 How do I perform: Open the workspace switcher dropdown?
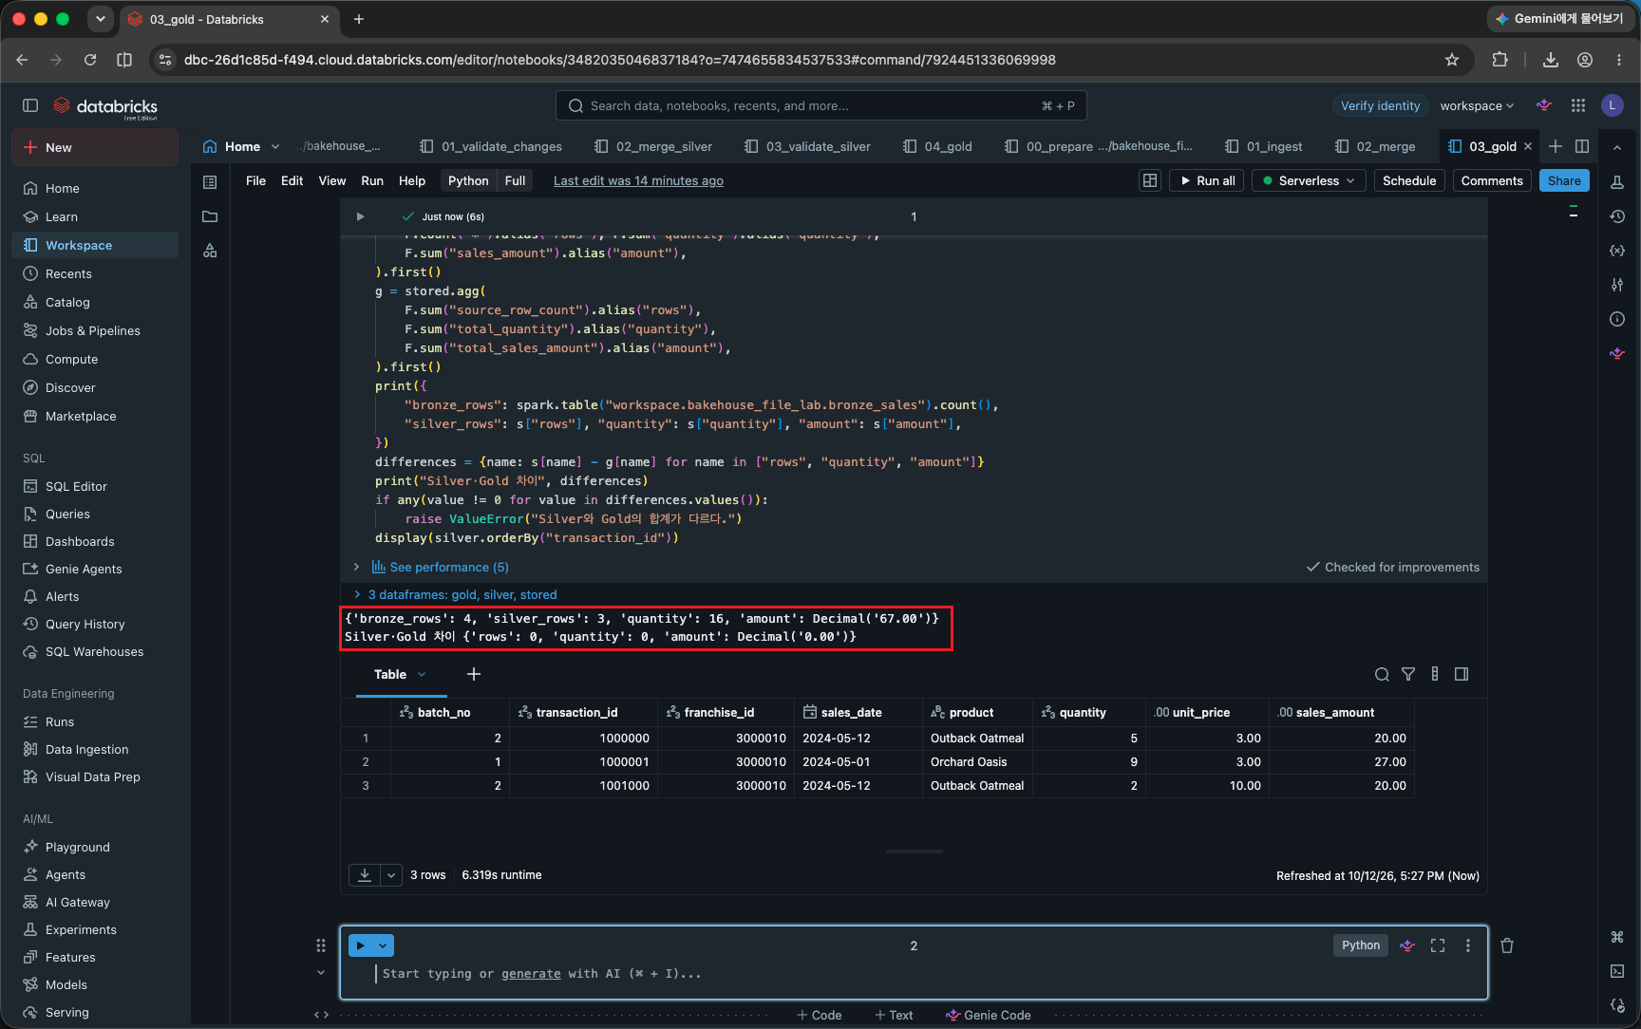[x=1477, y=105]
